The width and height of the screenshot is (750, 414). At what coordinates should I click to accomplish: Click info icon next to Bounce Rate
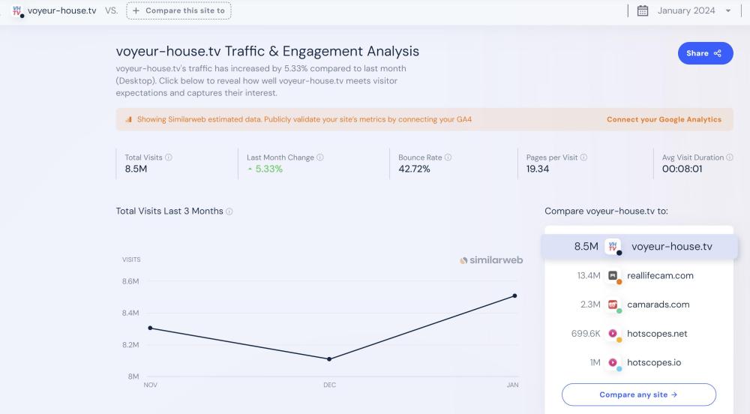tap(448, 157)
